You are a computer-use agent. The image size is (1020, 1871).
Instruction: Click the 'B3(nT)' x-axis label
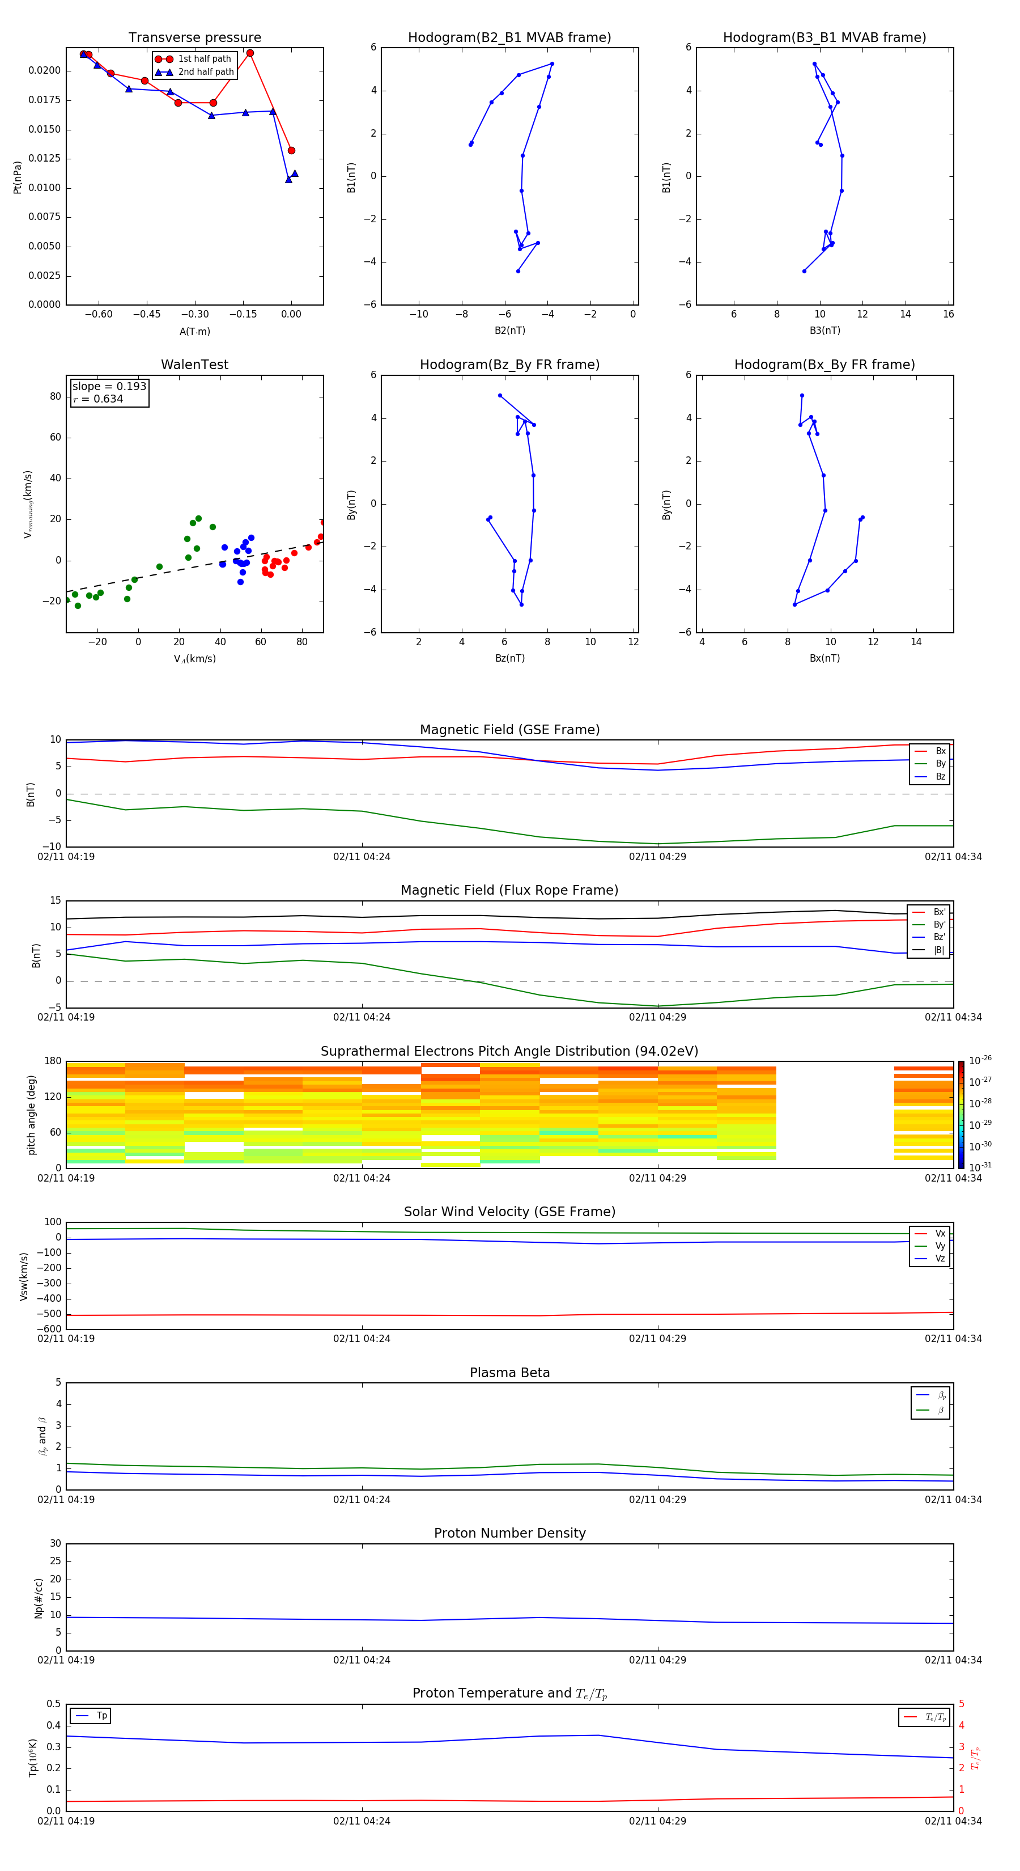[x=824, y=331]
